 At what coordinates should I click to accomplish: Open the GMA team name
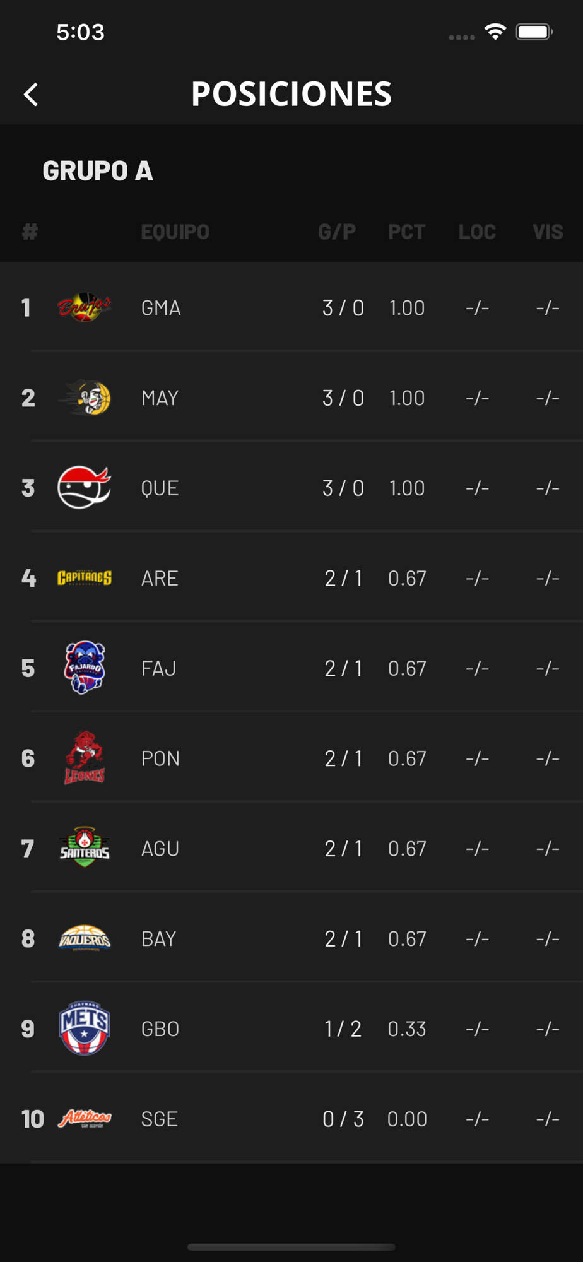point(161,308)
